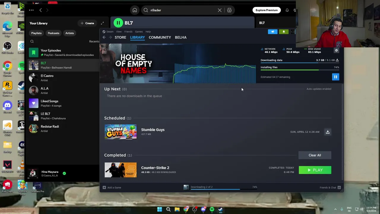Switch to Steam LIBRARY tab
This screenshot has width=380, height=214.
[137, 37]
